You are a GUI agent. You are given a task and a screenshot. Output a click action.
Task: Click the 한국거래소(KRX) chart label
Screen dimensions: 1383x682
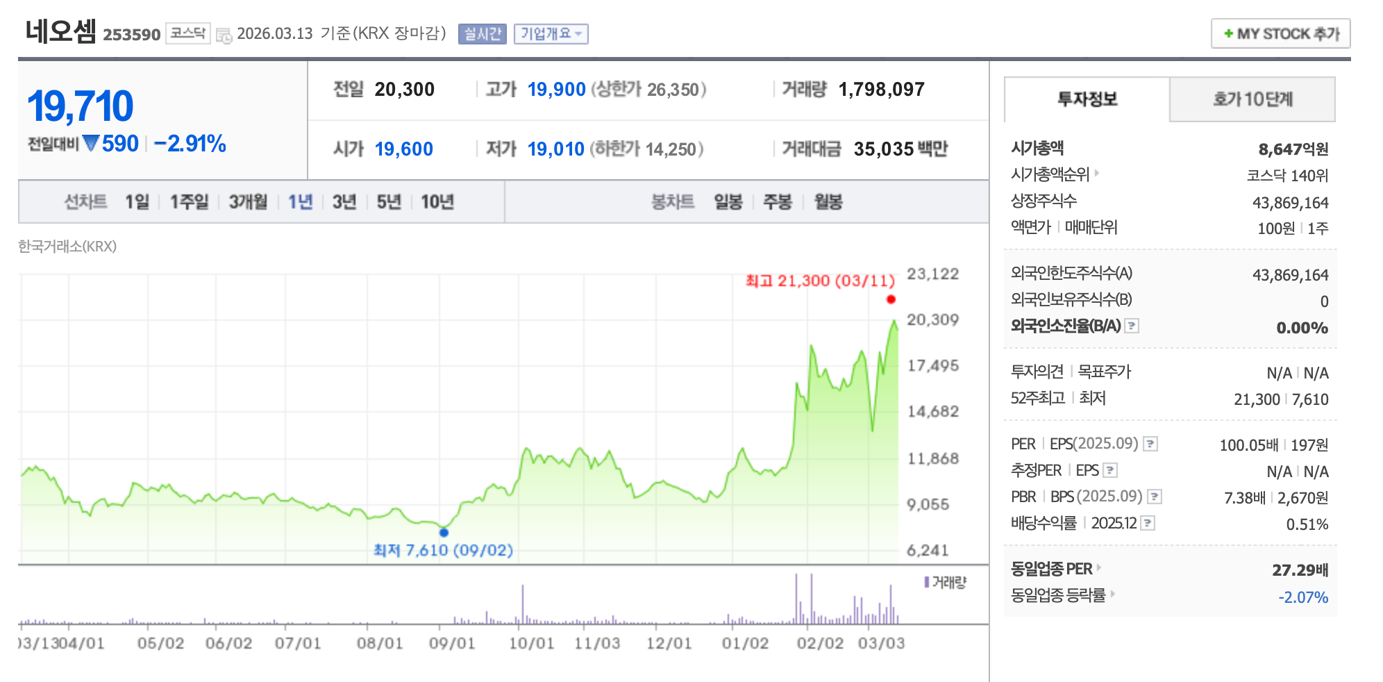67,247
